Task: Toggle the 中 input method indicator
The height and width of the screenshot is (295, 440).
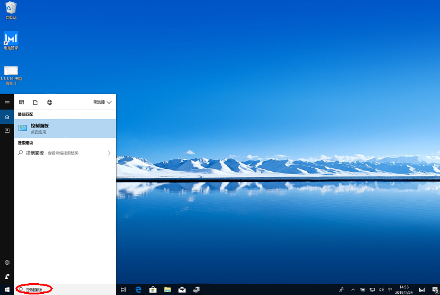Action: pyautogui.click(x=390, y=290)
